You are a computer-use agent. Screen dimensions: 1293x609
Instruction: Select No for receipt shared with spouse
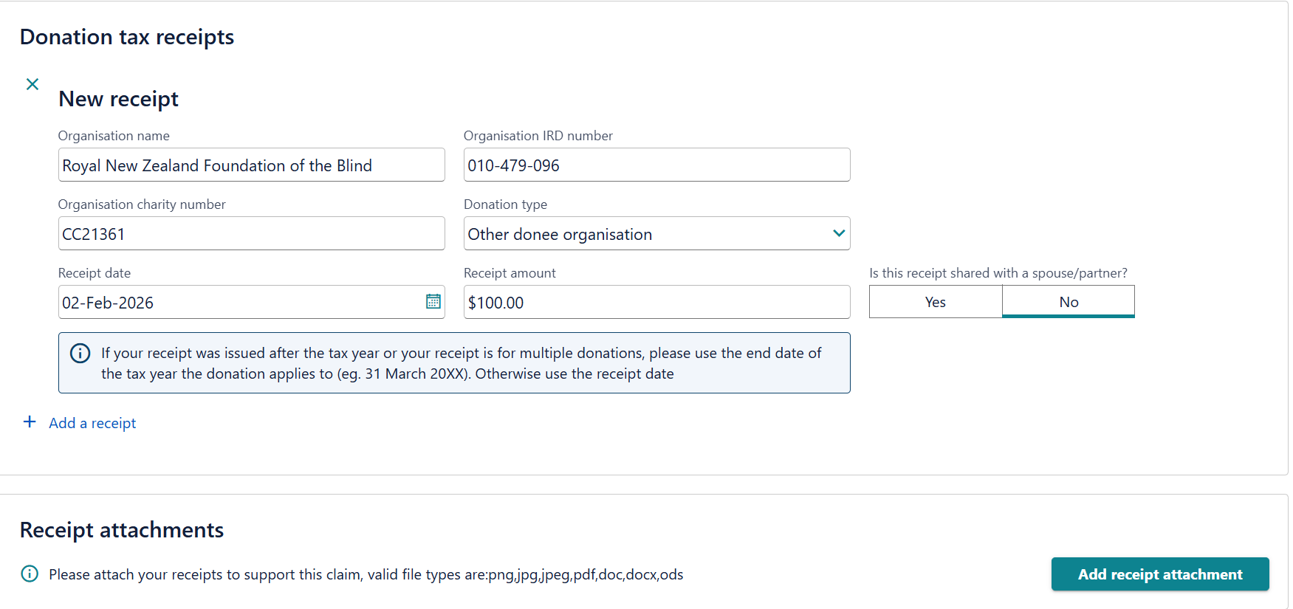(x=1068, y=301)
